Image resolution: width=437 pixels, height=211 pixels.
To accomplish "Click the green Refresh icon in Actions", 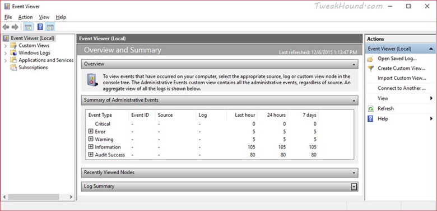I will (370, 108).
